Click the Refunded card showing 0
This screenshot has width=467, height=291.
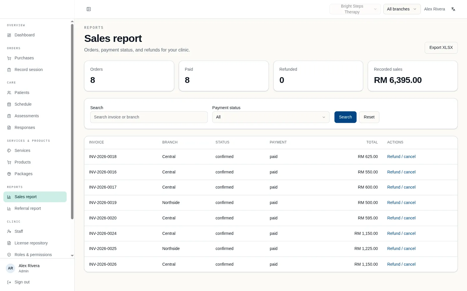tap(318, 76)
